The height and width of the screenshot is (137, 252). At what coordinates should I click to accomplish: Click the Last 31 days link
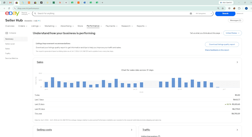coord(39,104)
